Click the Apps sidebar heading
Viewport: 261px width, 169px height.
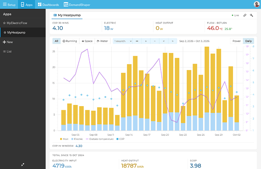click(x=7, y=14)
